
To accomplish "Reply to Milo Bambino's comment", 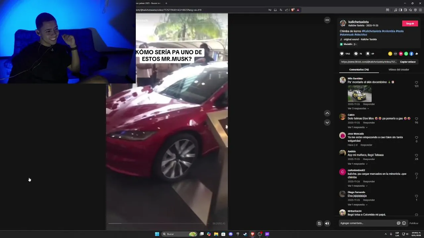I will click(x=369, y=104).
